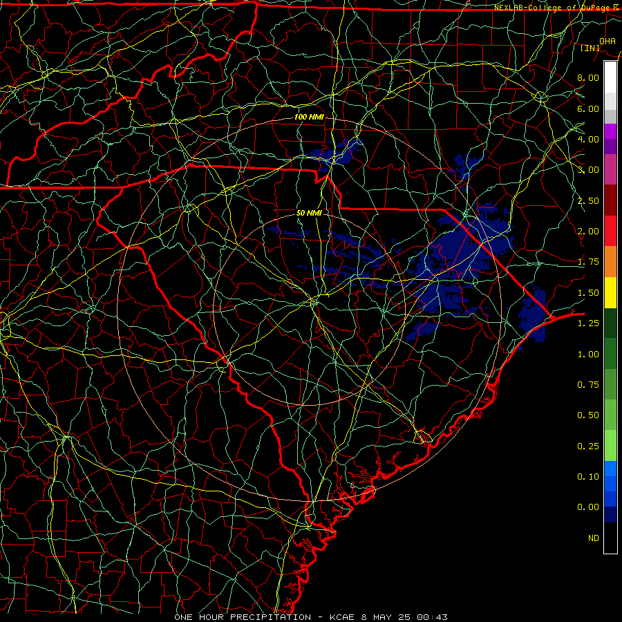Click the '100 NMI' range ring label

pyautogui.click(x=309, y=117)
